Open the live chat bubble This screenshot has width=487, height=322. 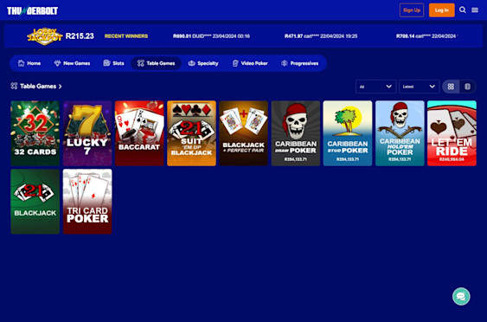point(461,297)
